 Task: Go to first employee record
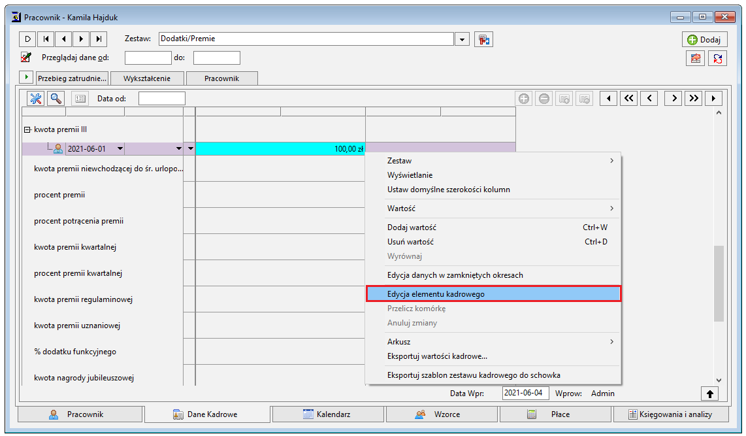click(46, 39)
